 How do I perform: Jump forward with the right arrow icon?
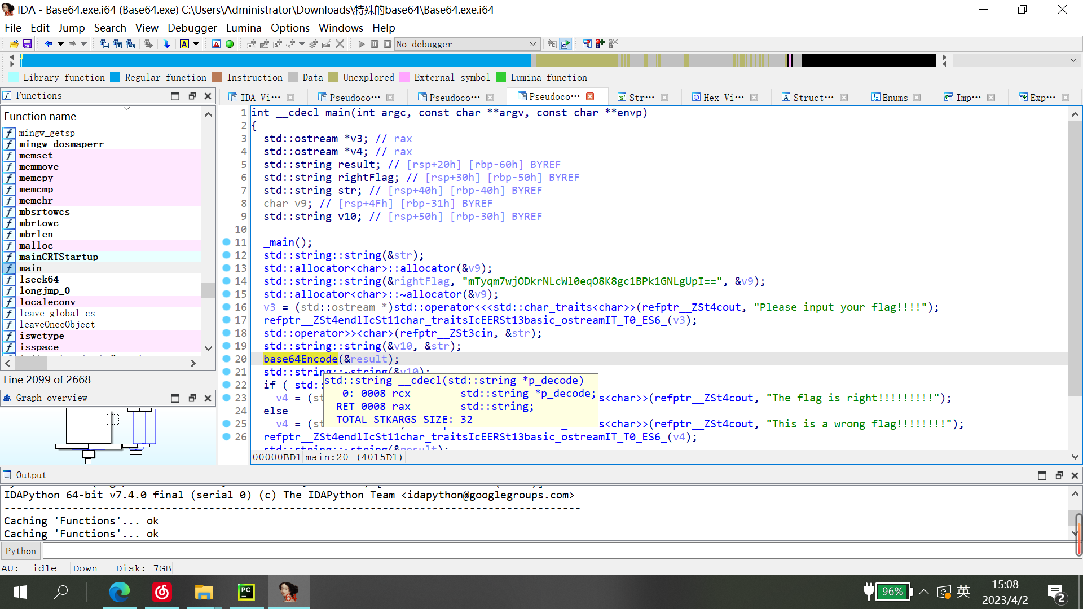[x=72, y=44]
